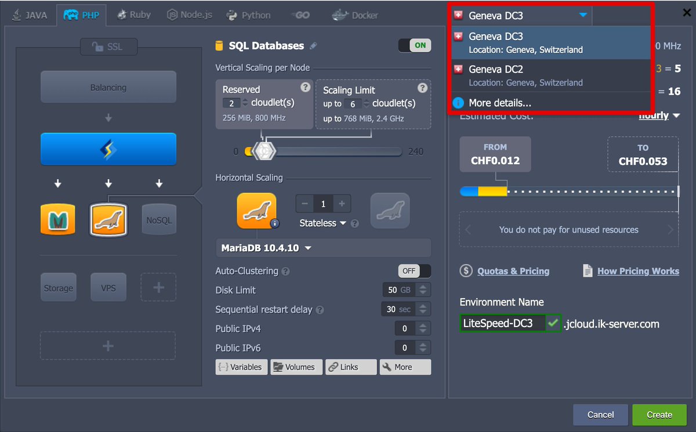
Task: Click the greyed-out extra MariaDB node
Action: pos(390,210)
